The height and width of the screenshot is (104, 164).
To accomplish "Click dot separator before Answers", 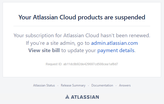I will [x=116, y=86].
